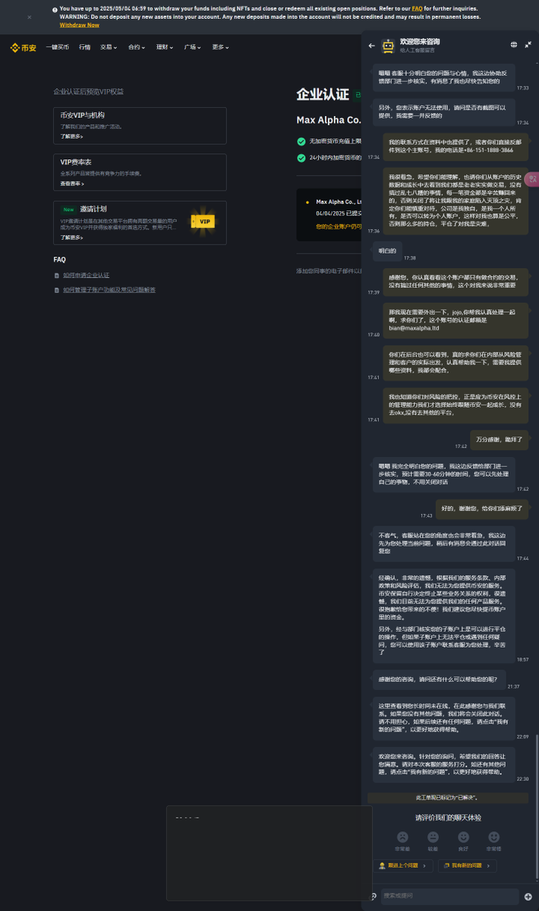Click the chat message 感谢您的咨询，请问还有什么可以帮助您的呢
The image size is (539, 911).
[439, 679]
